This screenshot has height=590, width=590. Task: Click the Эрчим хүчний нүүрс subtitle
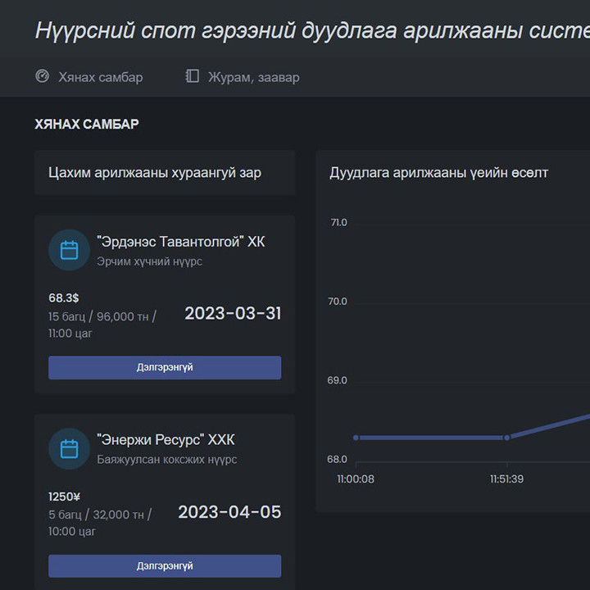(149, 261)
